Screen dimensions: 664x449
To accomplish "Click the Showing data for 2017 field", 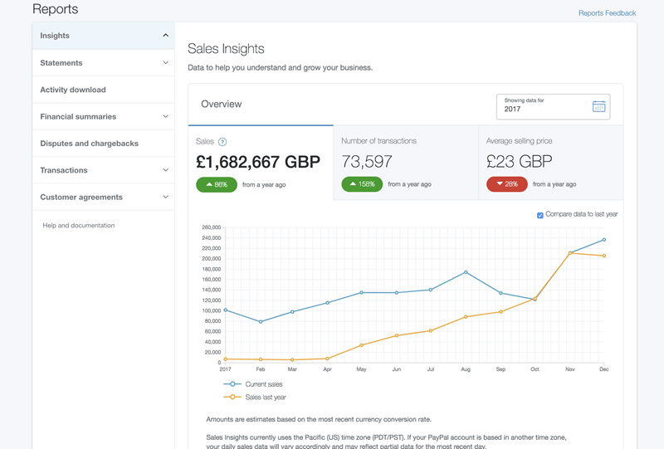I will pyautogui.click(x=544, y=106).
